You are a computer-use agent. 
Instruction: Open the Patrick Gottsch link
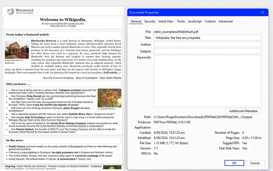point(25,129)
